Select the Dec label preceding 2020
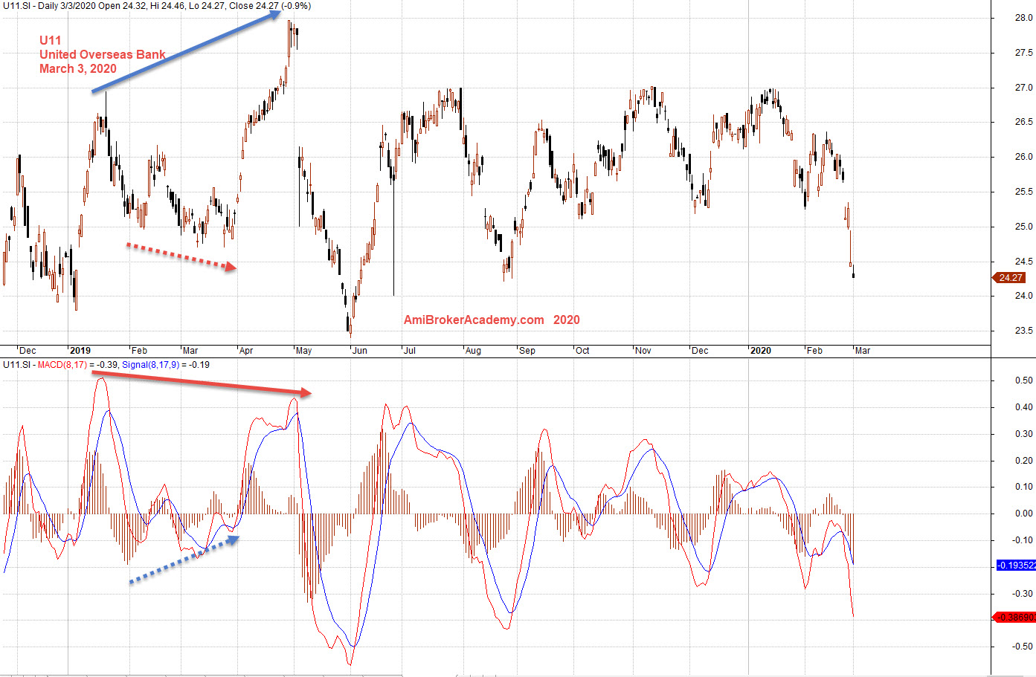This screenshot has height=677, width=1036. 700,351
